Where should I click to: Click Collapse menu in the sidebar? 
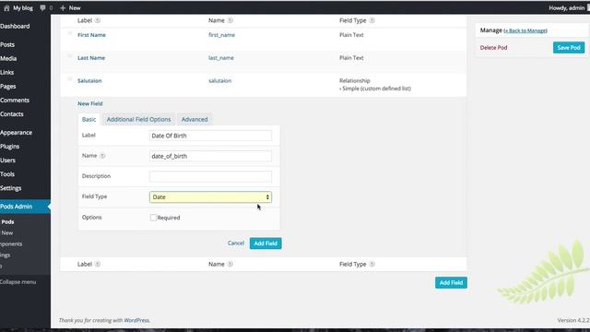pyautogui.click(x=18, y=282)
